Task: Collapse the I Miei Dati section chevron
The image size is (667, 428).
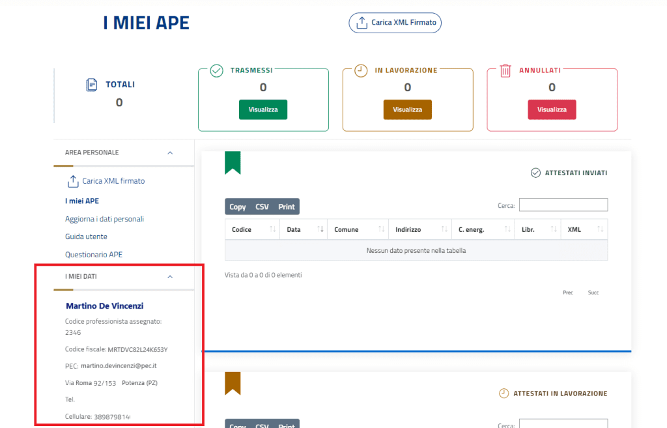Action: (170, 277)
